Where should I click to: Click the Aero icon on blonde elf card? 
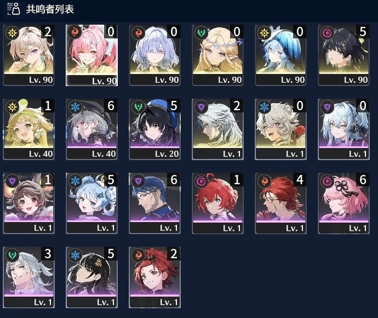(x=201, y=32)
